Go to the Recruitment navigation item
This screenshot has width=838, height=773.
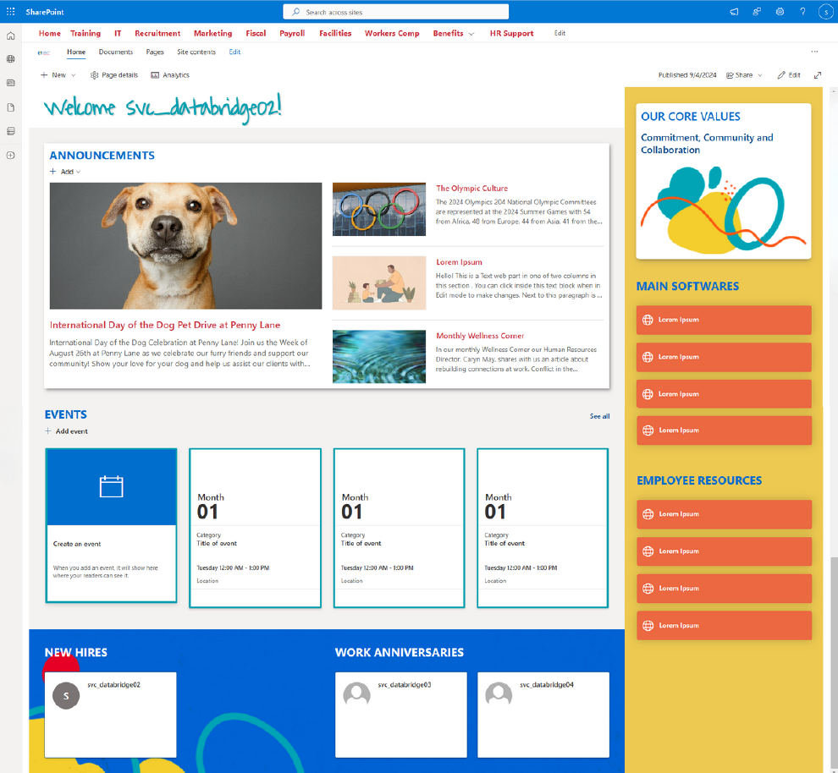tap(157, 34)
